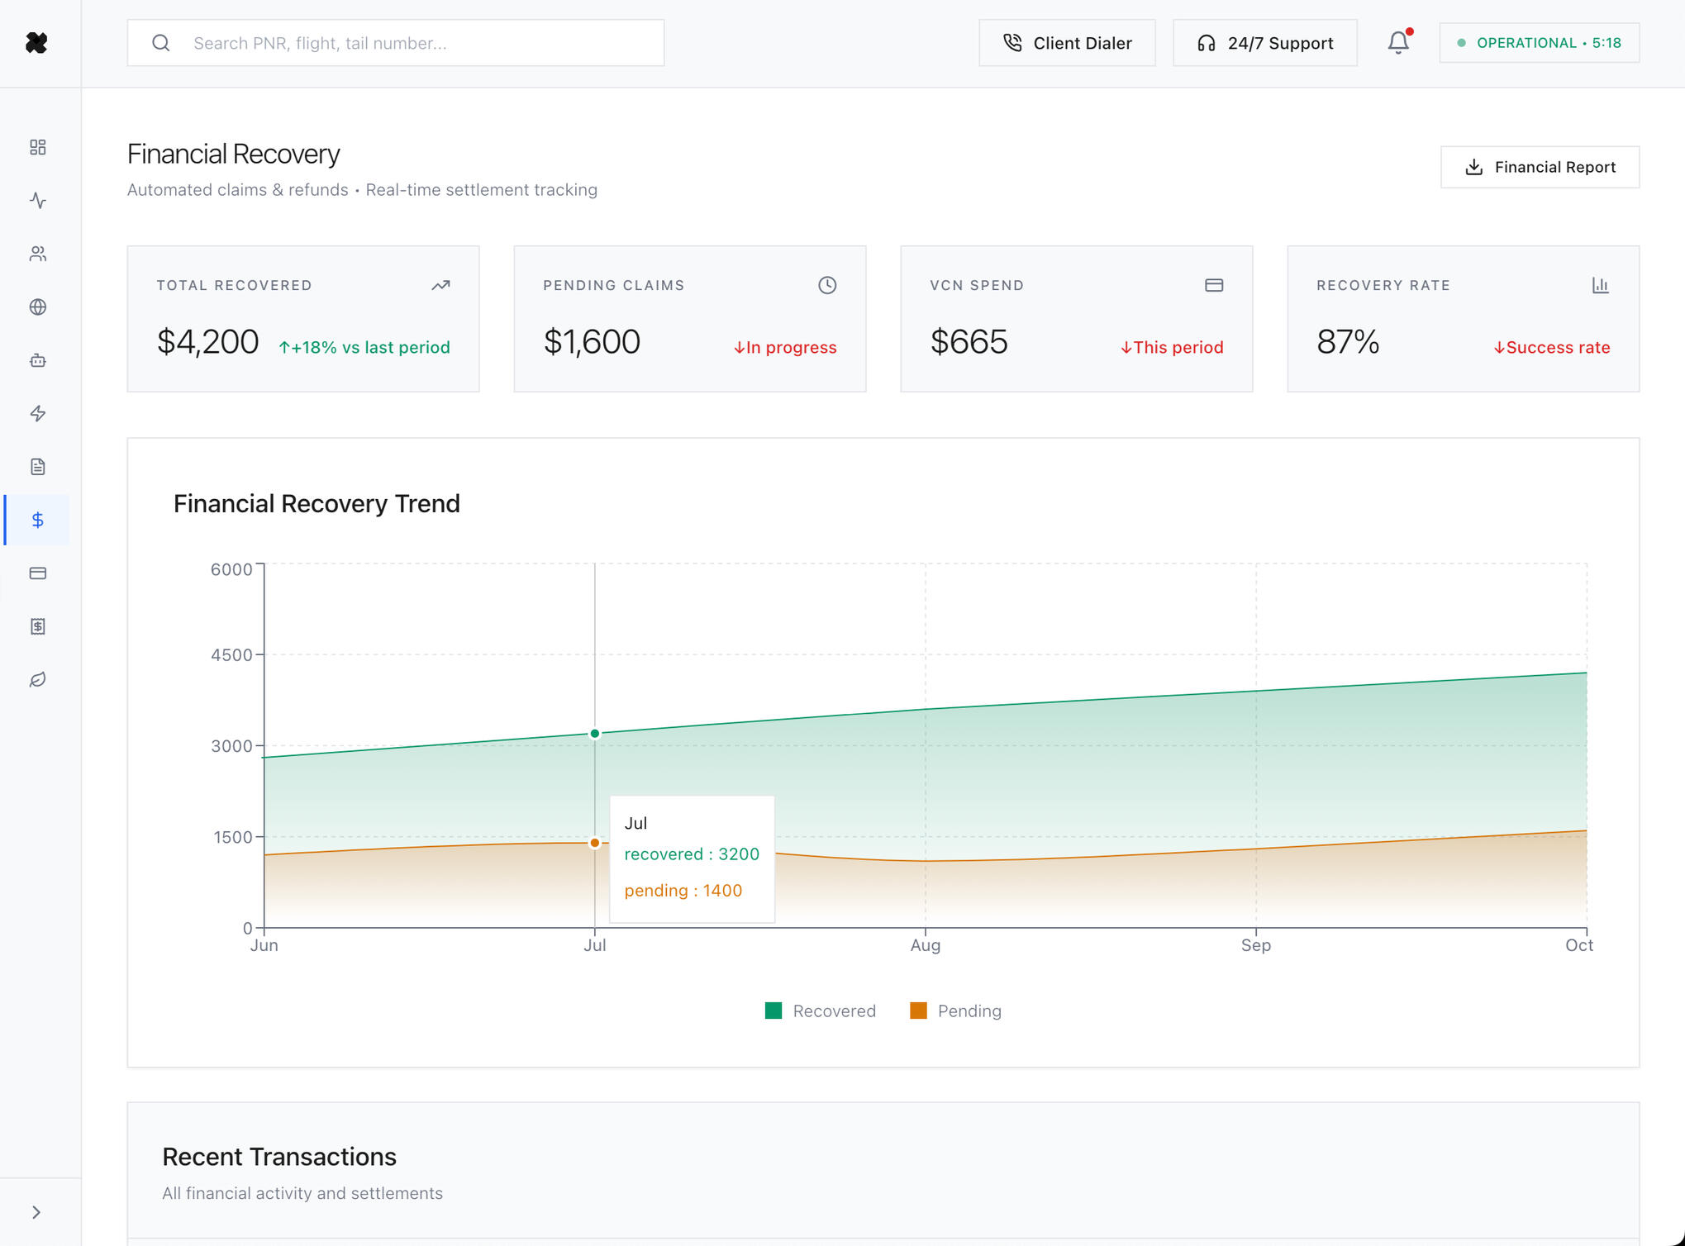Select the dollar sign finance icon
This screenshot has height=1246, width=1685.
(x=38, y=520)
